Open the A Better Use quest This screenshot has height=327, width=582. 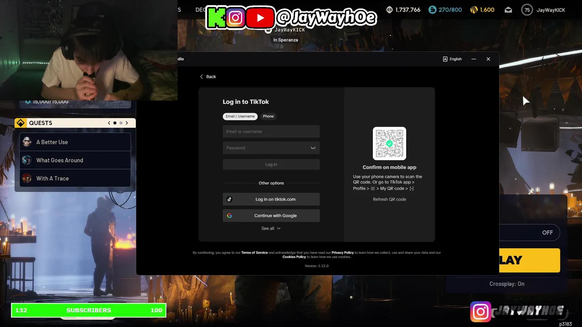pyautogui.click(x=75, y=142)
